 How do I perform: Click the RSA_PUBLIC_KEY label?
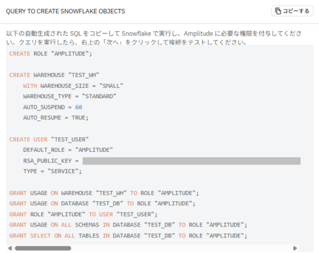tap(47, 161)
